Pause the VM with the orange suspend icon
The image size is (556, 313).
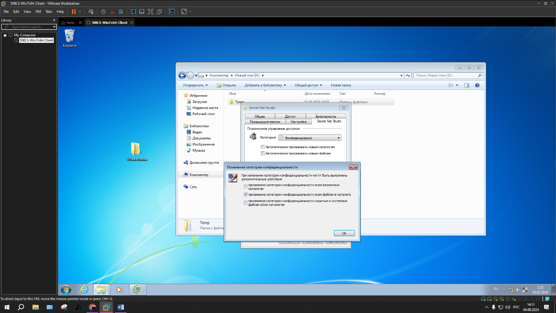point(74,12)
